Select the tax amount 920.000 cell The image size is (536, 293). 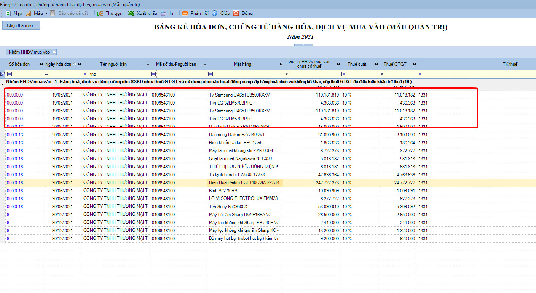coord(397,239)
